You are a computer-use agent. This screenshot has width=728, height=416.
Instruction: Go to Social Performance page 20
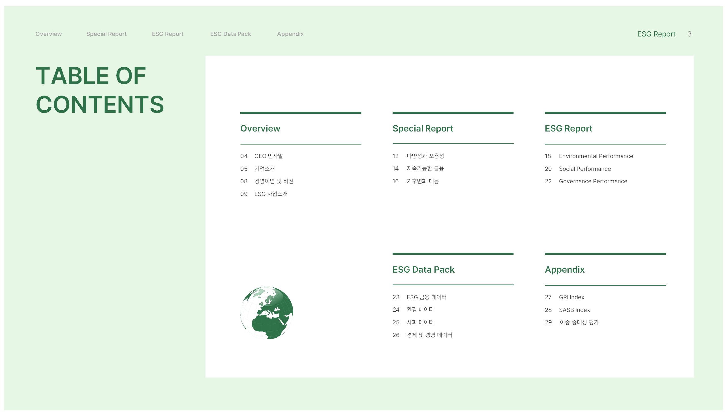pos(585,169)
